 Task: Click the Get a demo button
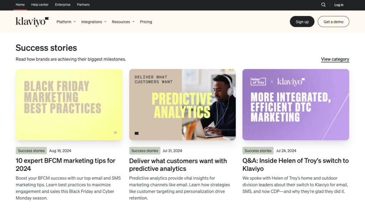(333, 22)
